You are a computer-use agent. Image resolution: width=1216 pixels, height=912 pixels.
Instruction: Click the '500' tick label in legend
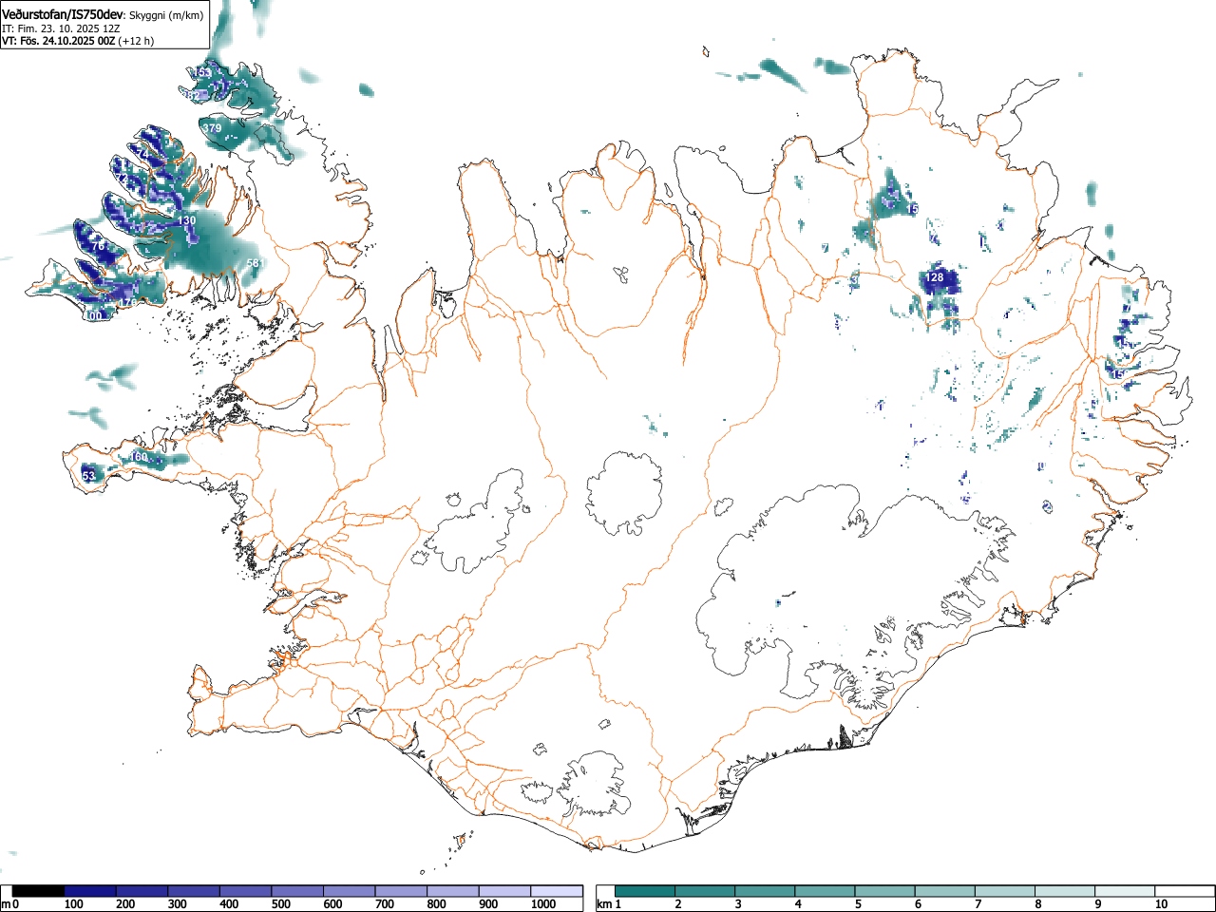coord(280,904)
